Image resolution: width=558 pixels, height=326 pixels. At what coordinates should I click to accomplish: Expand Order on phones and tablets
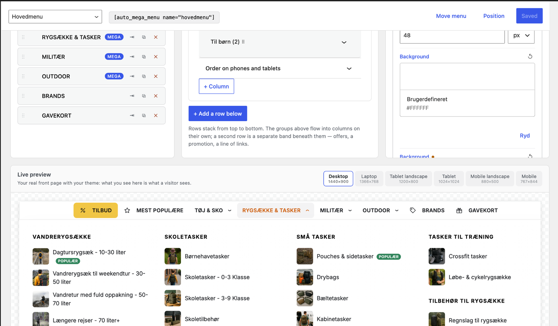pyautogui.click(x=349, y=68)
